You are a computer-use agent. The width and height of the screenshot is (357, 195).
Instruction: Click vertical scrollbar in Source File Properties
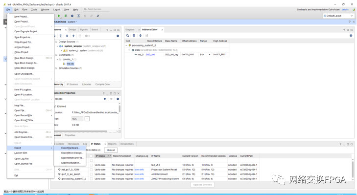click(119, 108)
